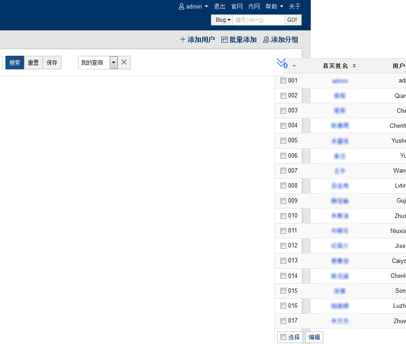The width and height of the screenshot is (406, 344).
Task: Click the GO! button
Action: click(293, 20)
